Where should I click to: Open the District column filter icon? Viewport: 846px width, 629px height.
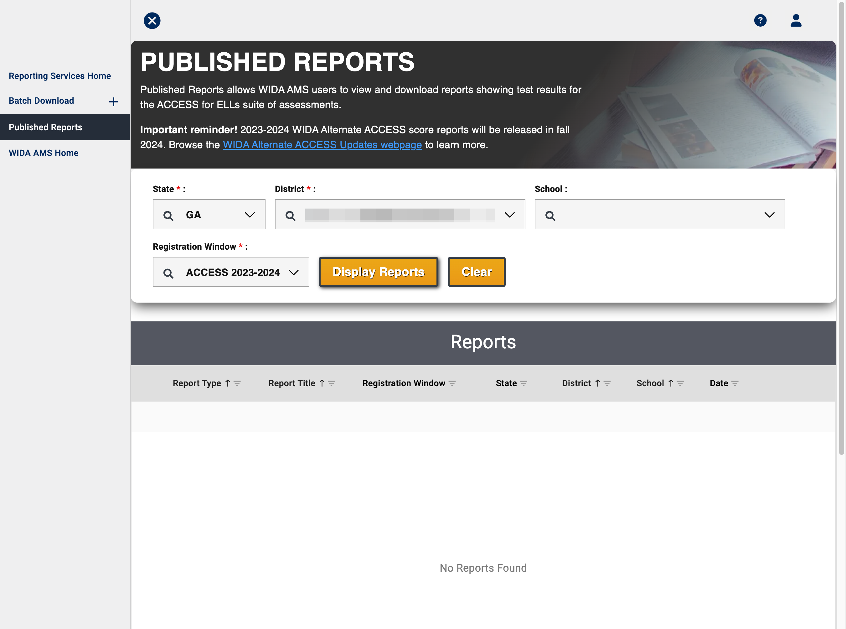607,383
